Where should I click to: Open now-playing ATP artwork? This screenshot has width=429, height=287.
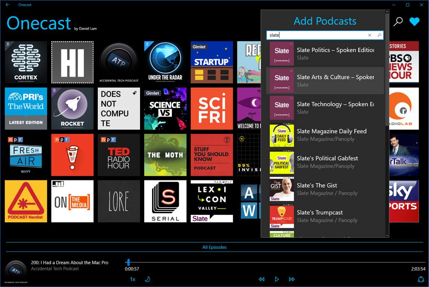[16, 272]
